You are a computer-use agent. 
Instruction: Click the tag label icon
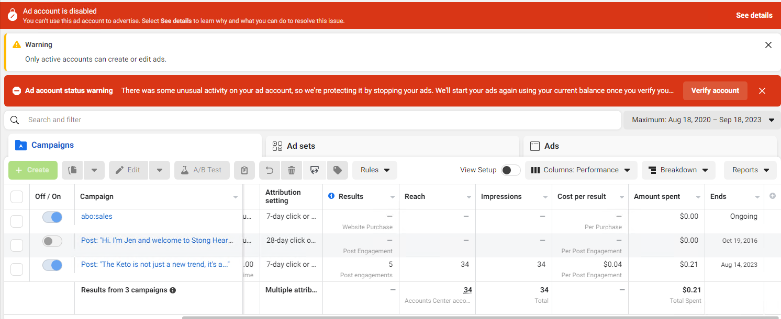(338, 170)
